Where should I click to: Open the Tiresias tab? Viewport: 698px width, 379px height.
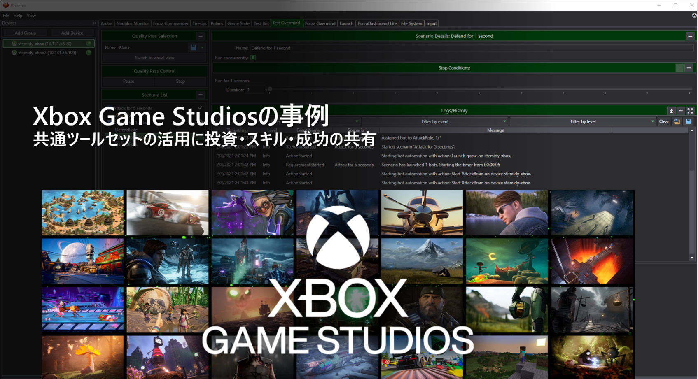(x=199, y=23)
